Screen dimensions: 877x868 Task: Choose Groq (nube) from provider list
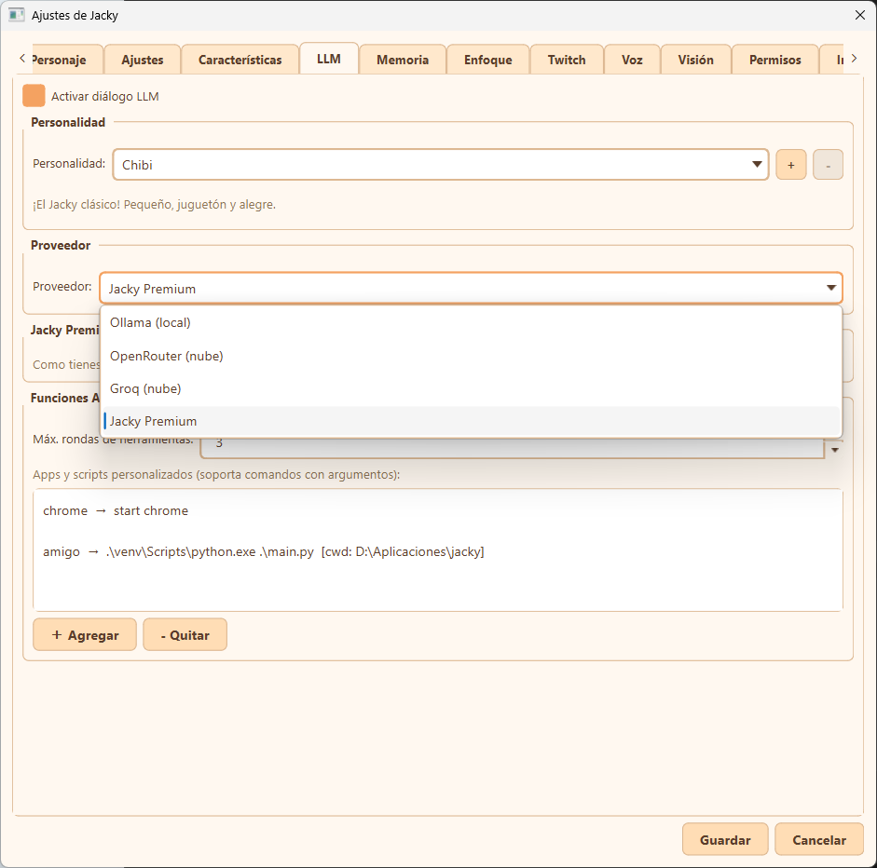471,388
